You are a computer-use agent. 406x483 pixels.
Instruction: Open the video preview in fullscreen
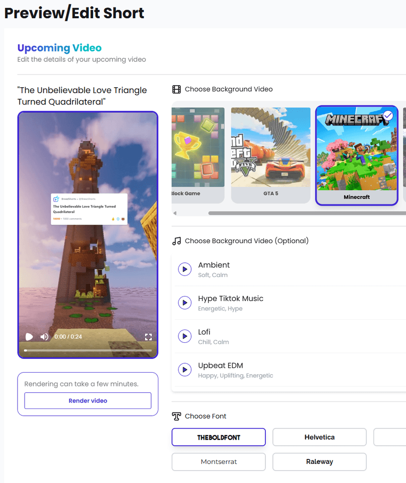[149, 337]
